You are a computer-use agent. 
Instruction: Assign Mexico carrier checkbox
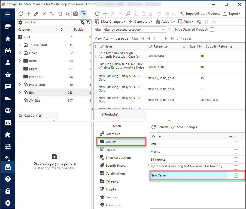236,152
